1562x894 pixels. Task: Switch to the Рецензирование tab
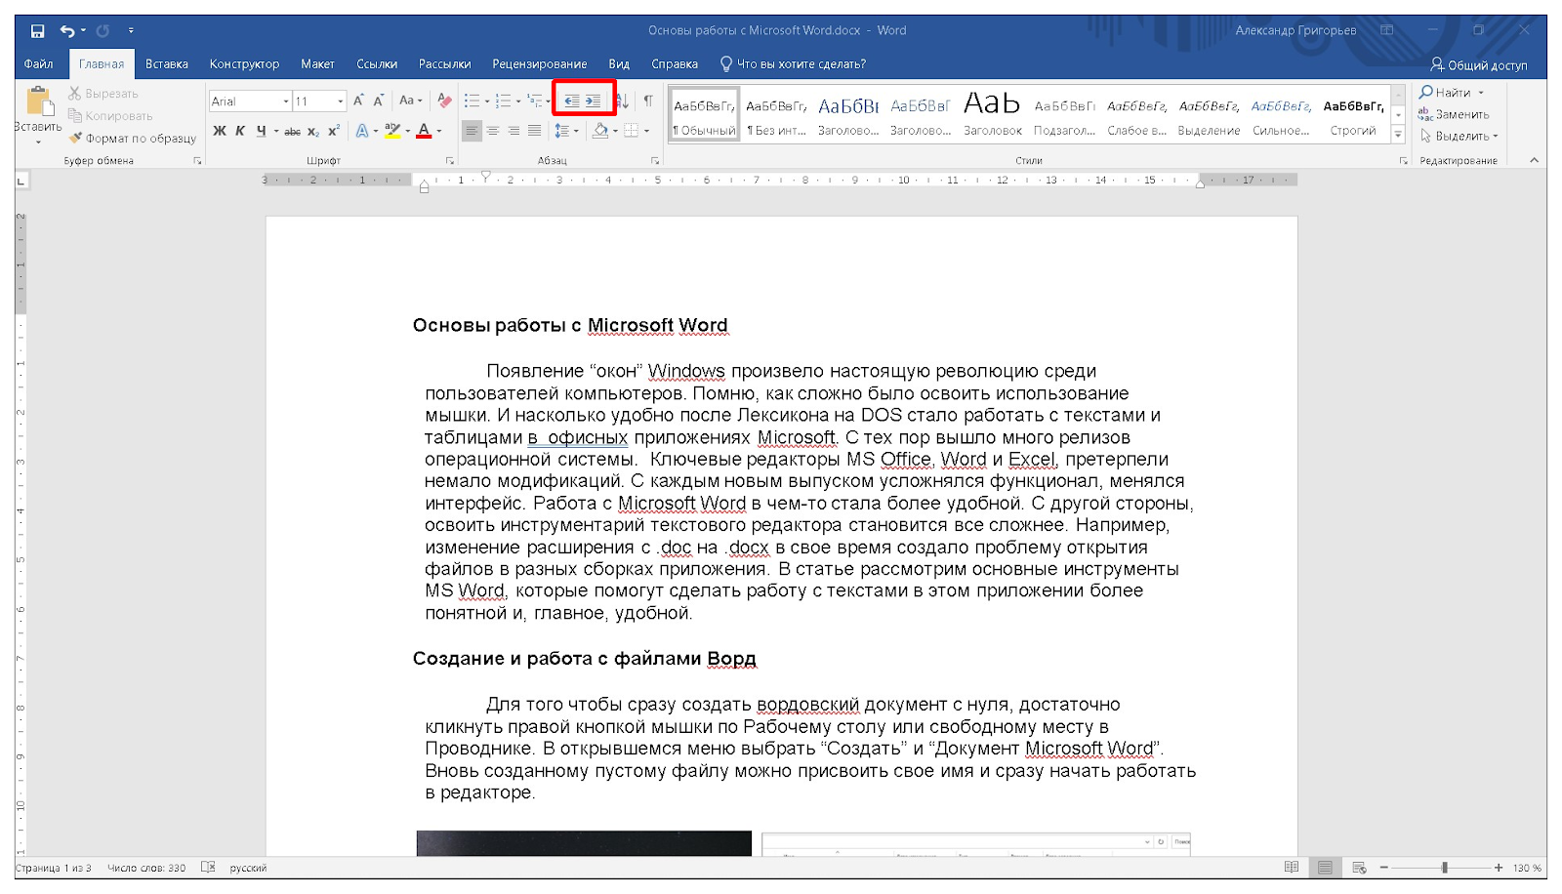click(539, 64)
